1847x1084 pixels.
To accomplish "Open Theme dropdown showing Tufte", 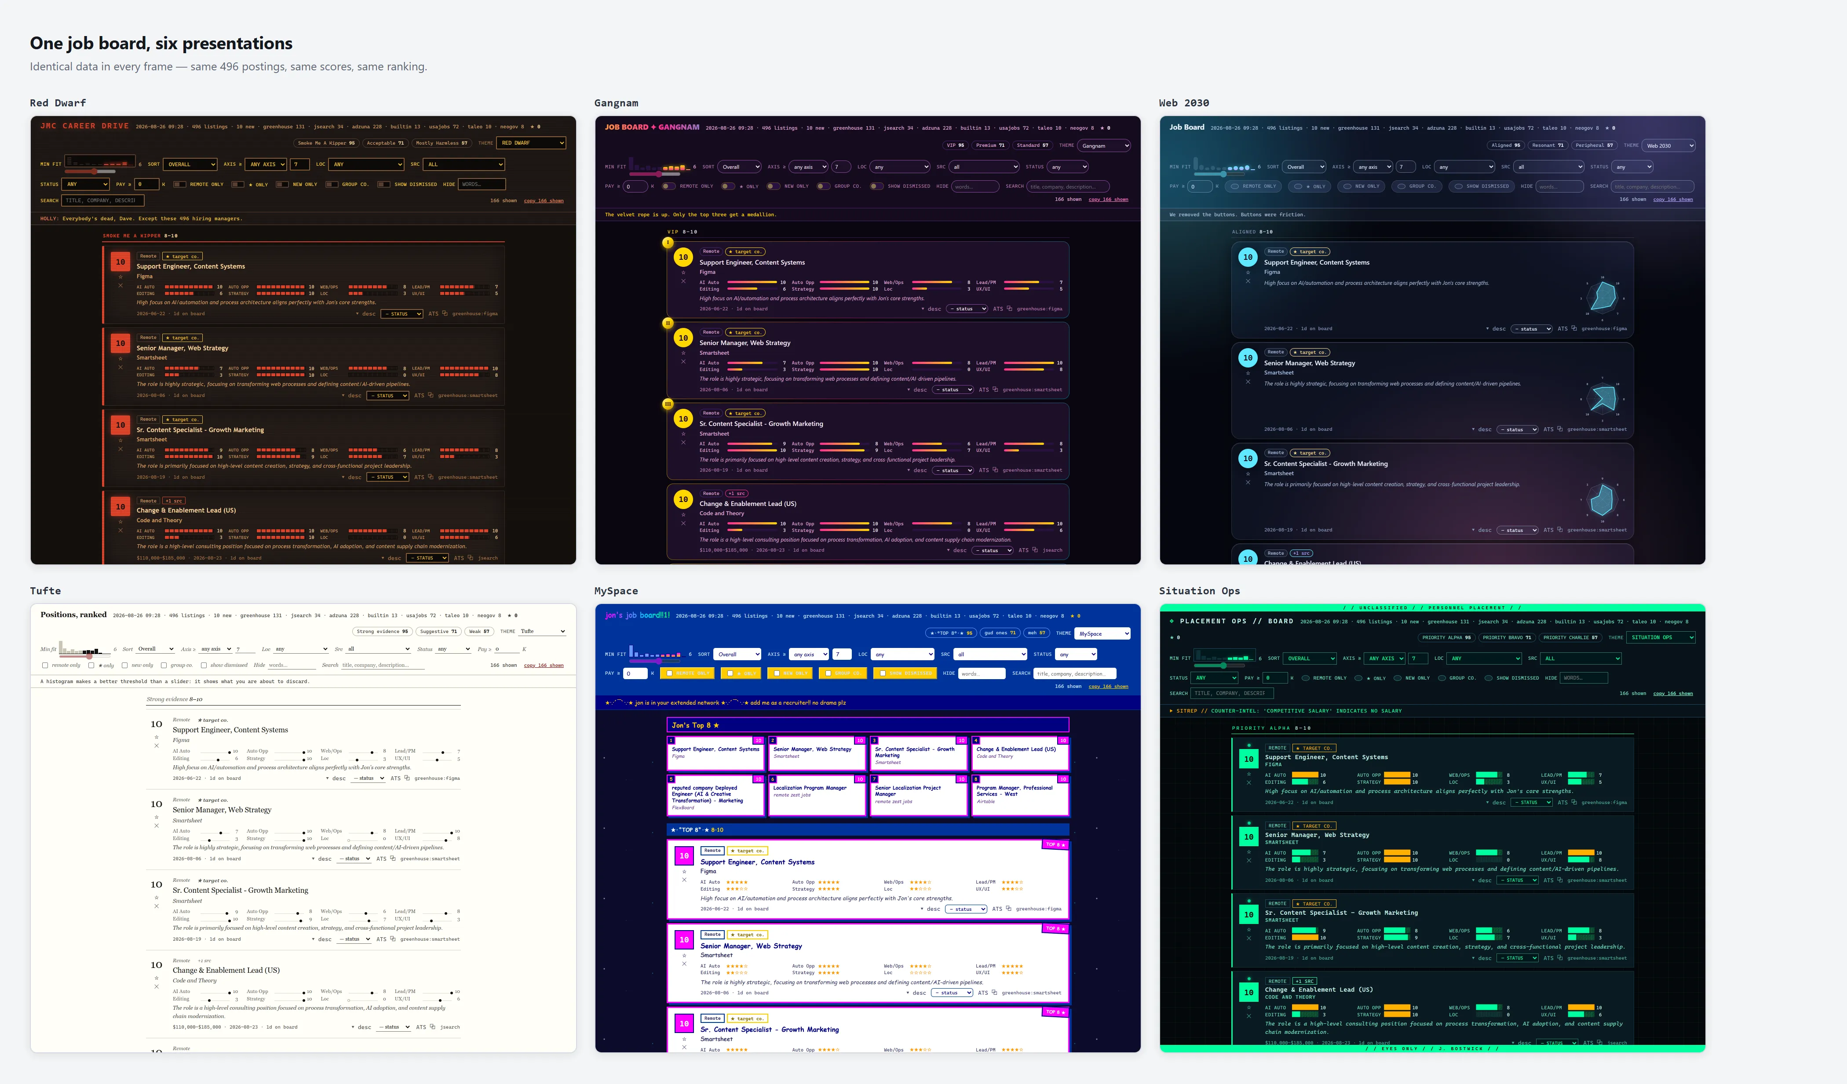I will pos(542,631).
